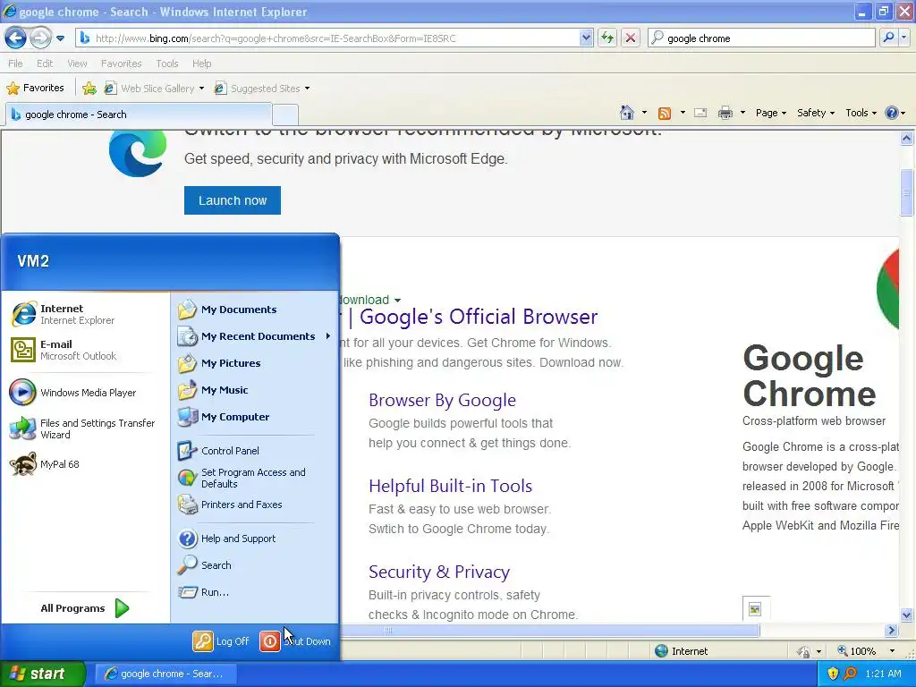Open My Documents folder
Screen dimensions: 916x687
(255, 310)
